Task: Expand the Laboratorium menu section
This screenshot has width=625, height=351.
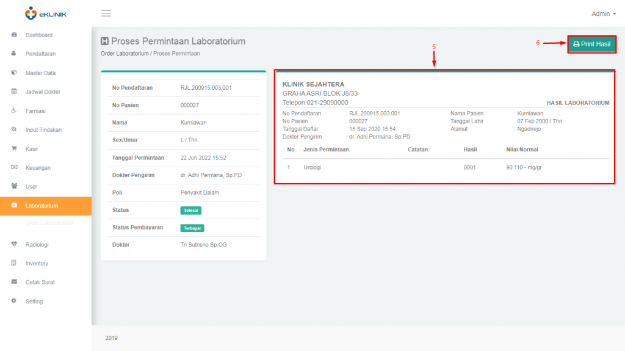Action: (42, 206)
